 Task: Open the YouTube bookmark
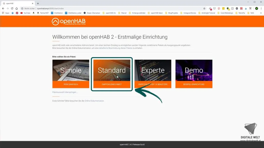point(25,13)
